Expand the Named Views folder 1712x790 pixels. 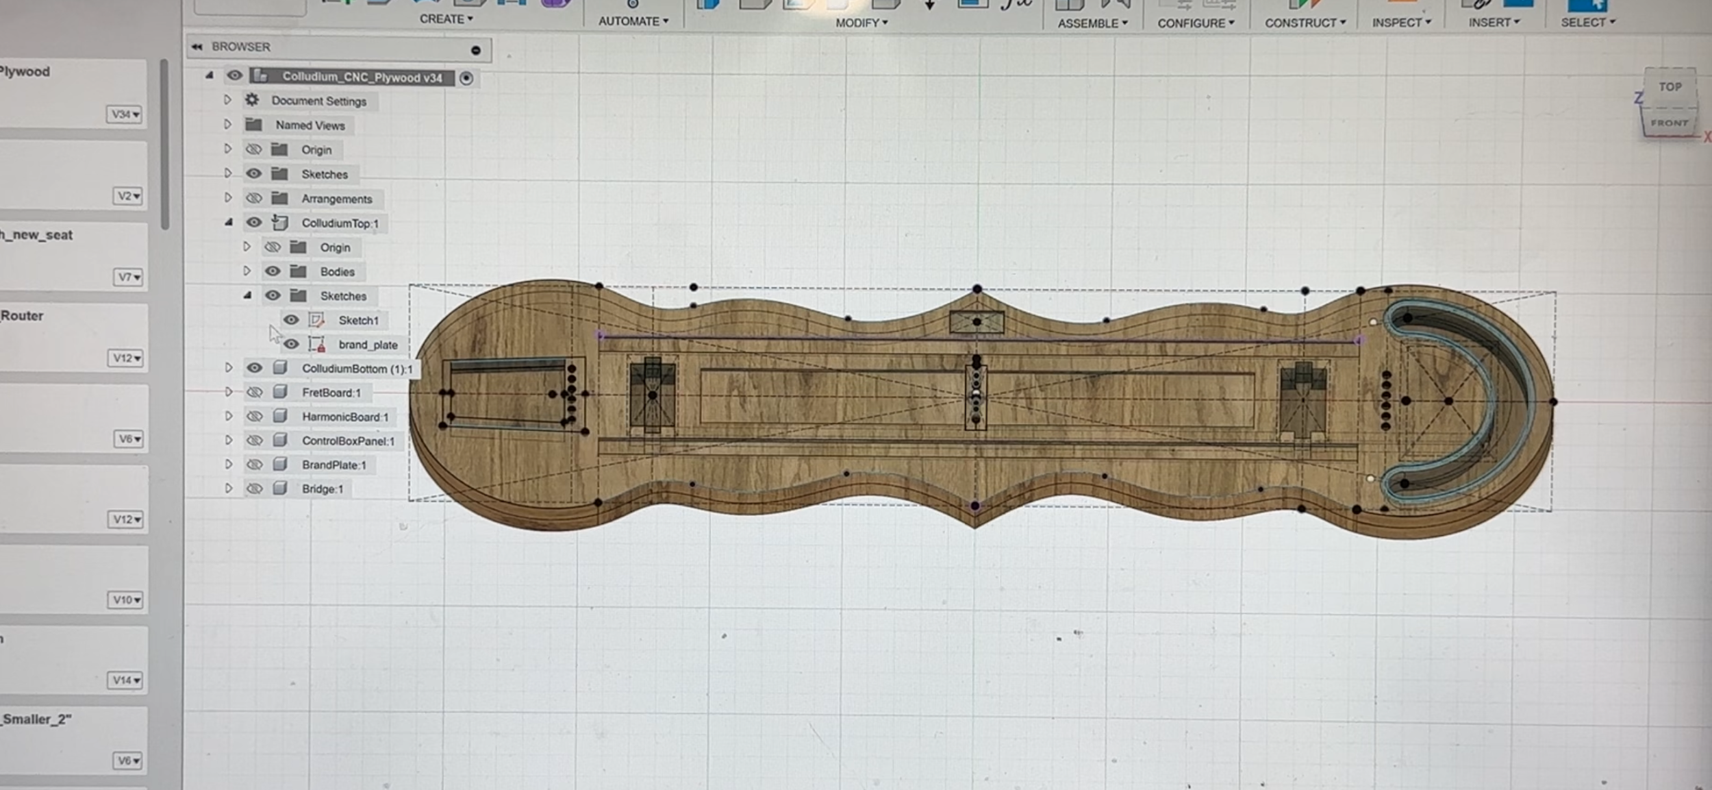point(227,125)
